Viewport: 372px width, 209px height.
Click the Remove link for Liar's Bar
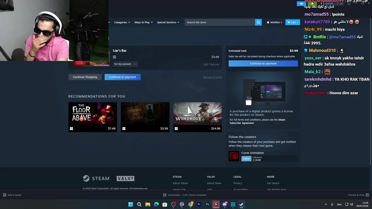pyautogui.click(x=214, y=64)
